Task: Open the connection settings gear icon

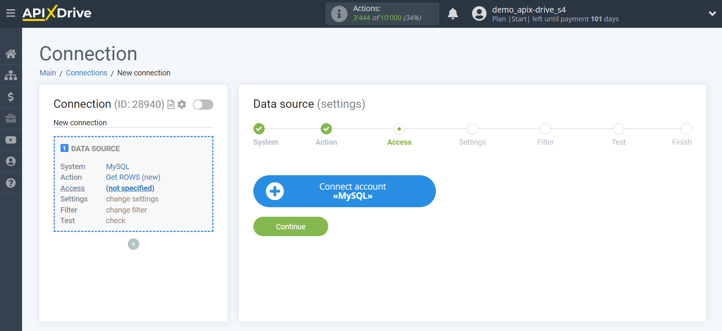Action: [182, 104]
